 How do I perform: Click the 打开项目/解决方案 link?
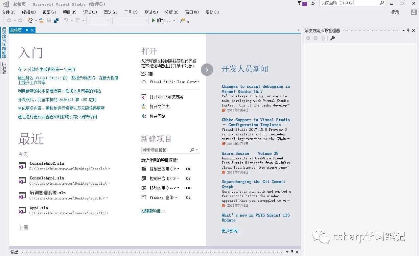[x=166, y=97]
